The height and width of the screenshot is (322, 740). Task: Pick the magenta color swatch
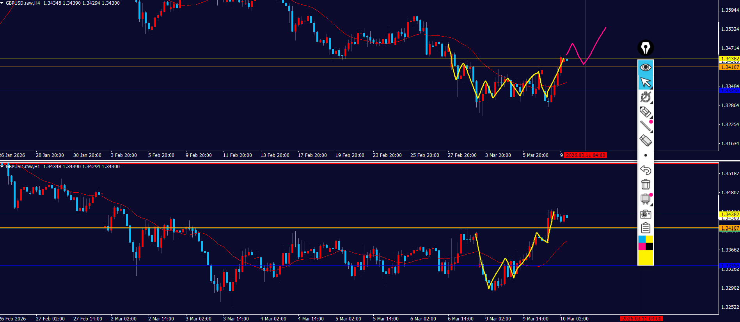(642, 246)
